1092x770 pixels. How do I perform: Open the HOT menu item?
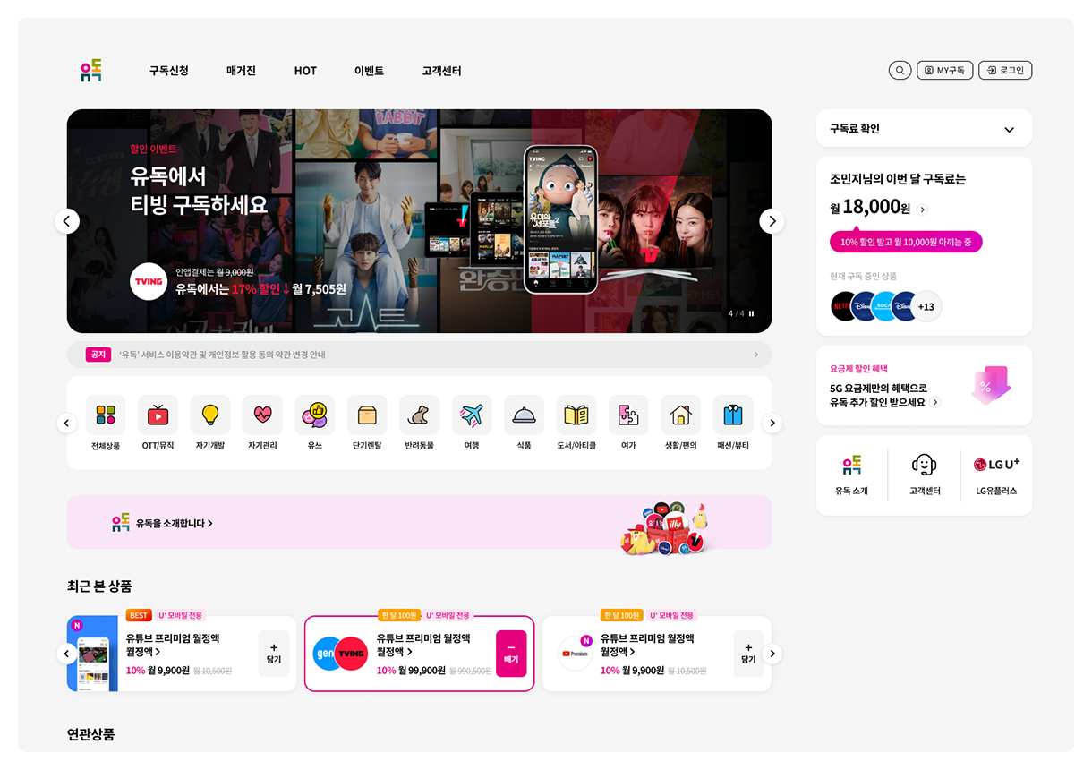(x=305, y=71)
